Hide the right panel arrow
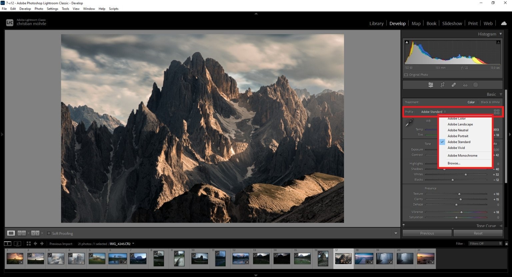512x277 pixels. point(510,134)
